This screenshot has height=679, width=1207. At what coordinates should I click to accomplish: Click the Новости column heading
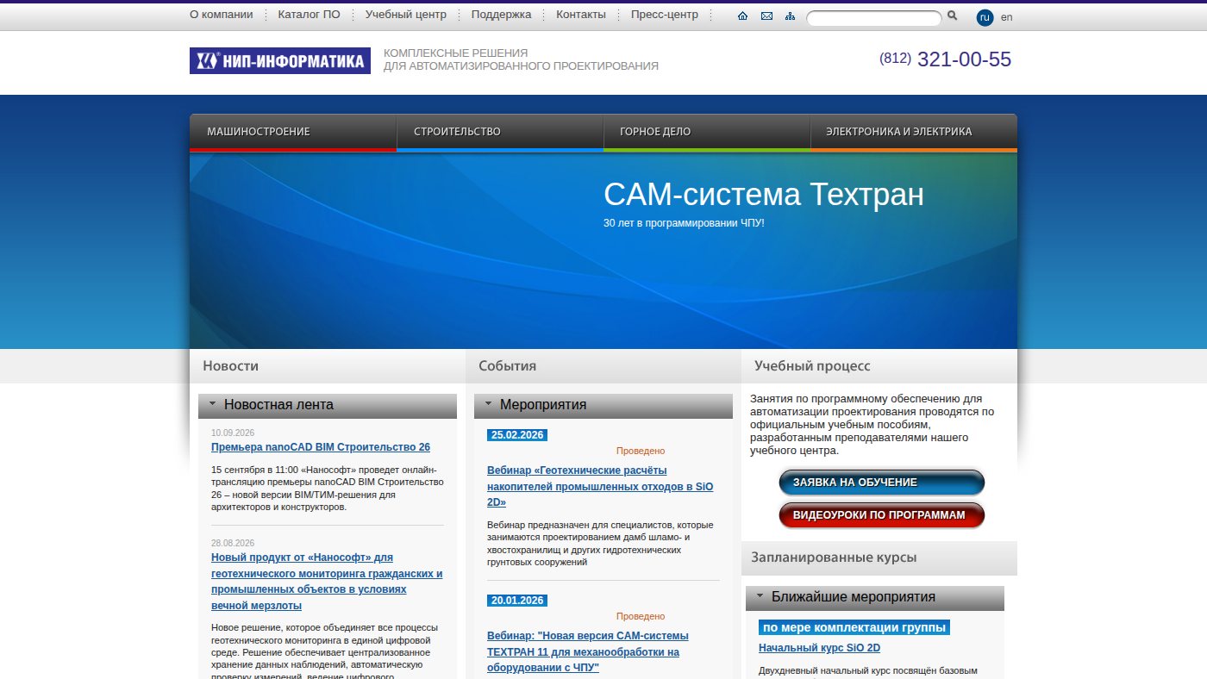pyautogui.click(x=230, y=366)
